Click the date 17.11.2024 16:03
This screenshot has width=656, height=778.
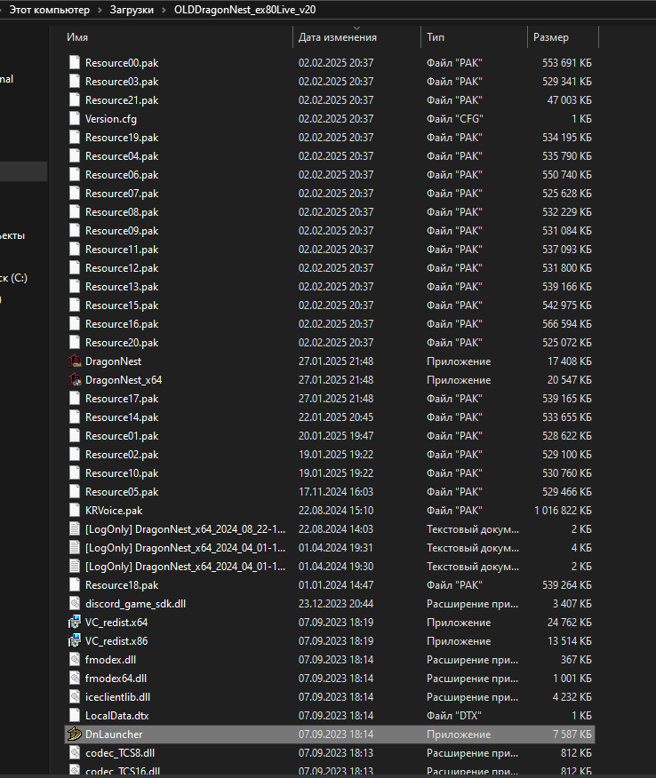(336, 492)
